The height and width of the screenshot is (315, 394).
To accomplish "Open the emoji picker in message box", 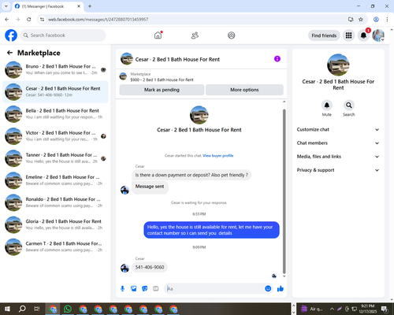I will (x=268, y=289).
